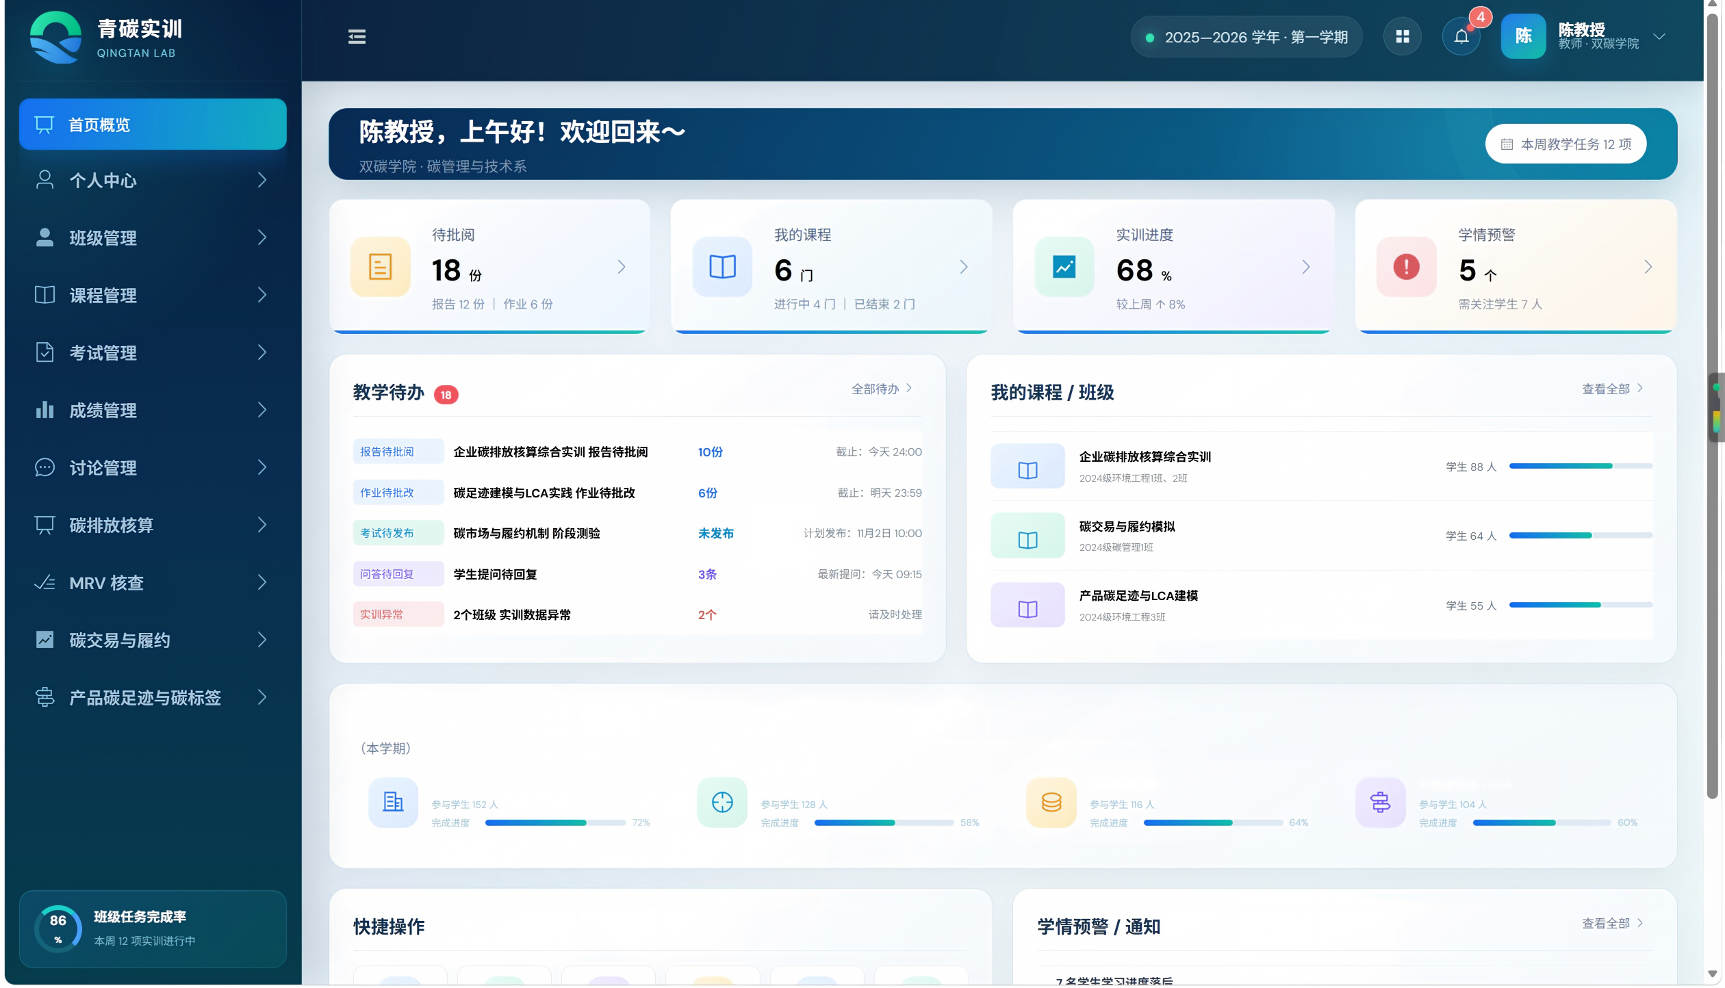Open 讨论管理 menu item
Viewport: 1725px width, 988px height.
tap(153, 468)
